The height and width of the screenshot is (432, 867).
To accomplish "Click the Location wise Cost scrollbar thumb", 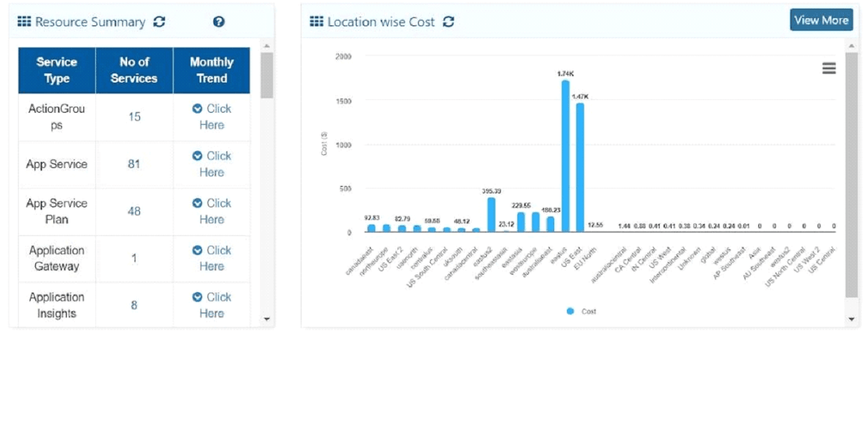I will point(852,175).
